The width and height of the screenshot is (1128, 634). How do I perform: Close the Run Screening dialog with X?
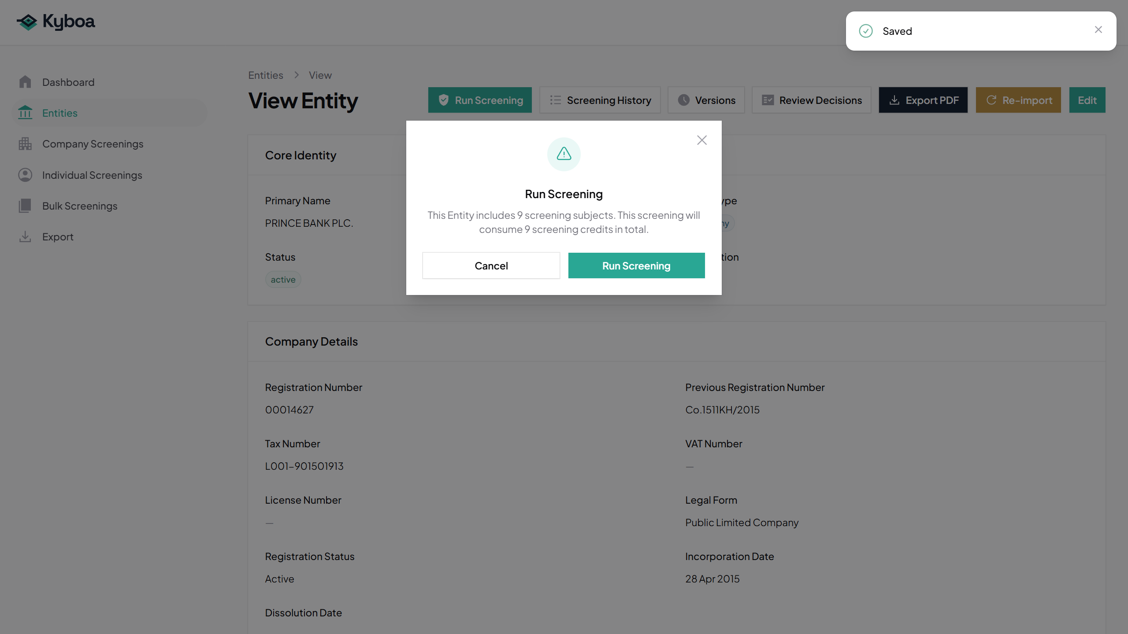pyautogui.click(x=702, y=140)
